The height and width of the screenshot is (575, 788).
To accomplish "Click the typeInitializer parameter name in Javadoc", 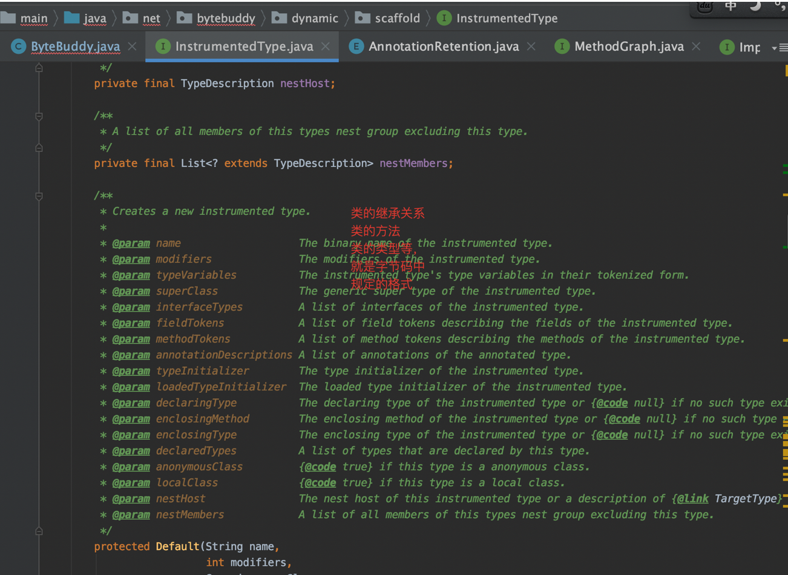I will pyautogui.click(x=202, y=371).
